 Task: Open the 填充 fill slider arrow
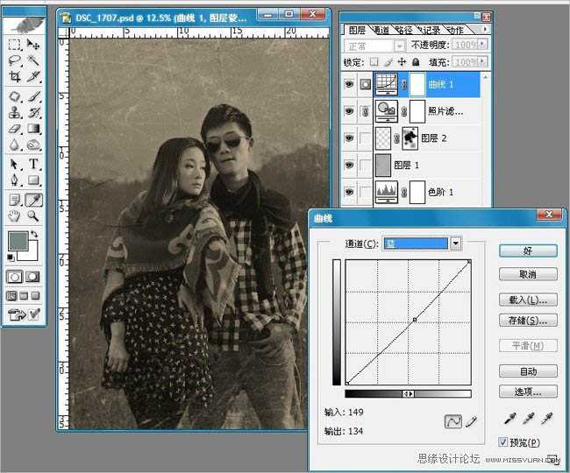point(482,61)
